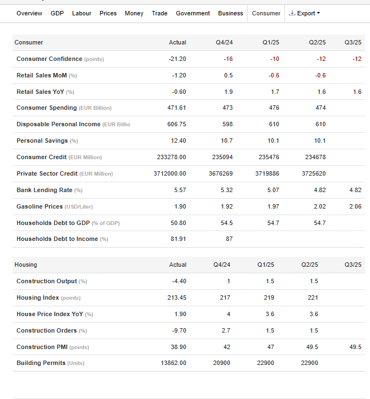Select Personal Savings value 12.40
370x399 pixels.
point(178,141)
